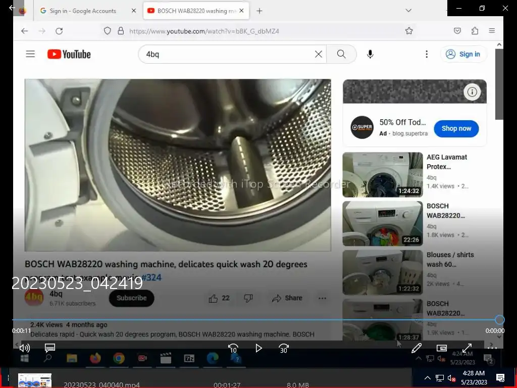
Task: Open the Blouses / shirts wash 60 video title
Action: click(x=450, y=259)
